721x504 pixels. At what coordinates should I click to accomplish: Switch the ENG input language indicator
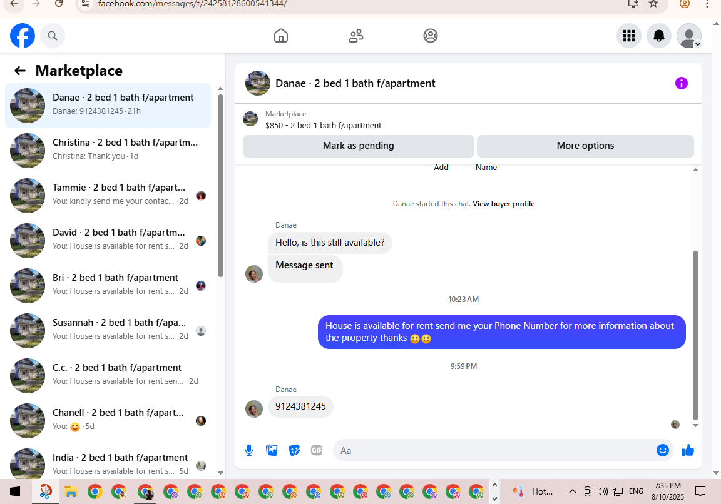coord(636,491)
